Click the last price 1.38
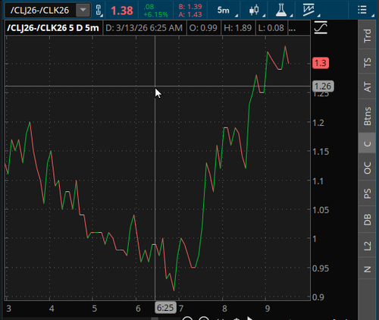The image size is (379, 320). (x=122, y=11)
